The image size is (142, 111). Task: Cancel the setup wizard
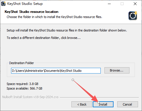[x=127, y=104]
